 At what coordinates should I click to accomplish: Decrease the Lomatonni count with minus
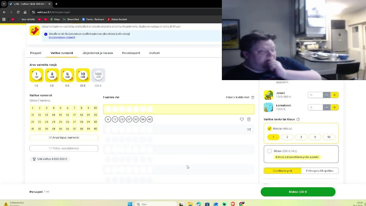pos(327,107)
